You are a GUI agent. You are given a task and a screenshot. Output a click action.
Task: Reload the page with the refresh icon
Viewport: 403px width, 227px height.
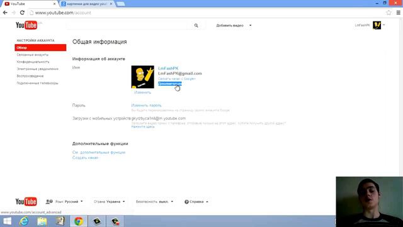pos(22,13)
